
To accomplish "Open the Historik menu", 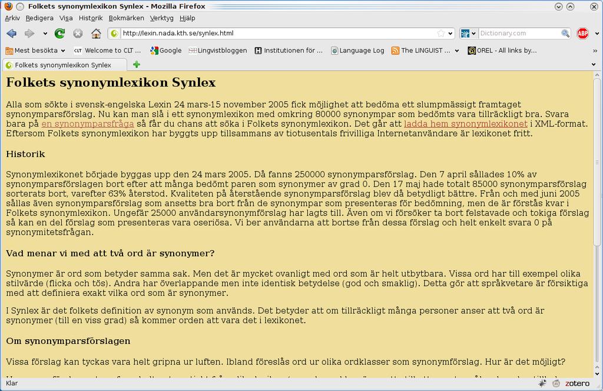I will coord(91,18).
